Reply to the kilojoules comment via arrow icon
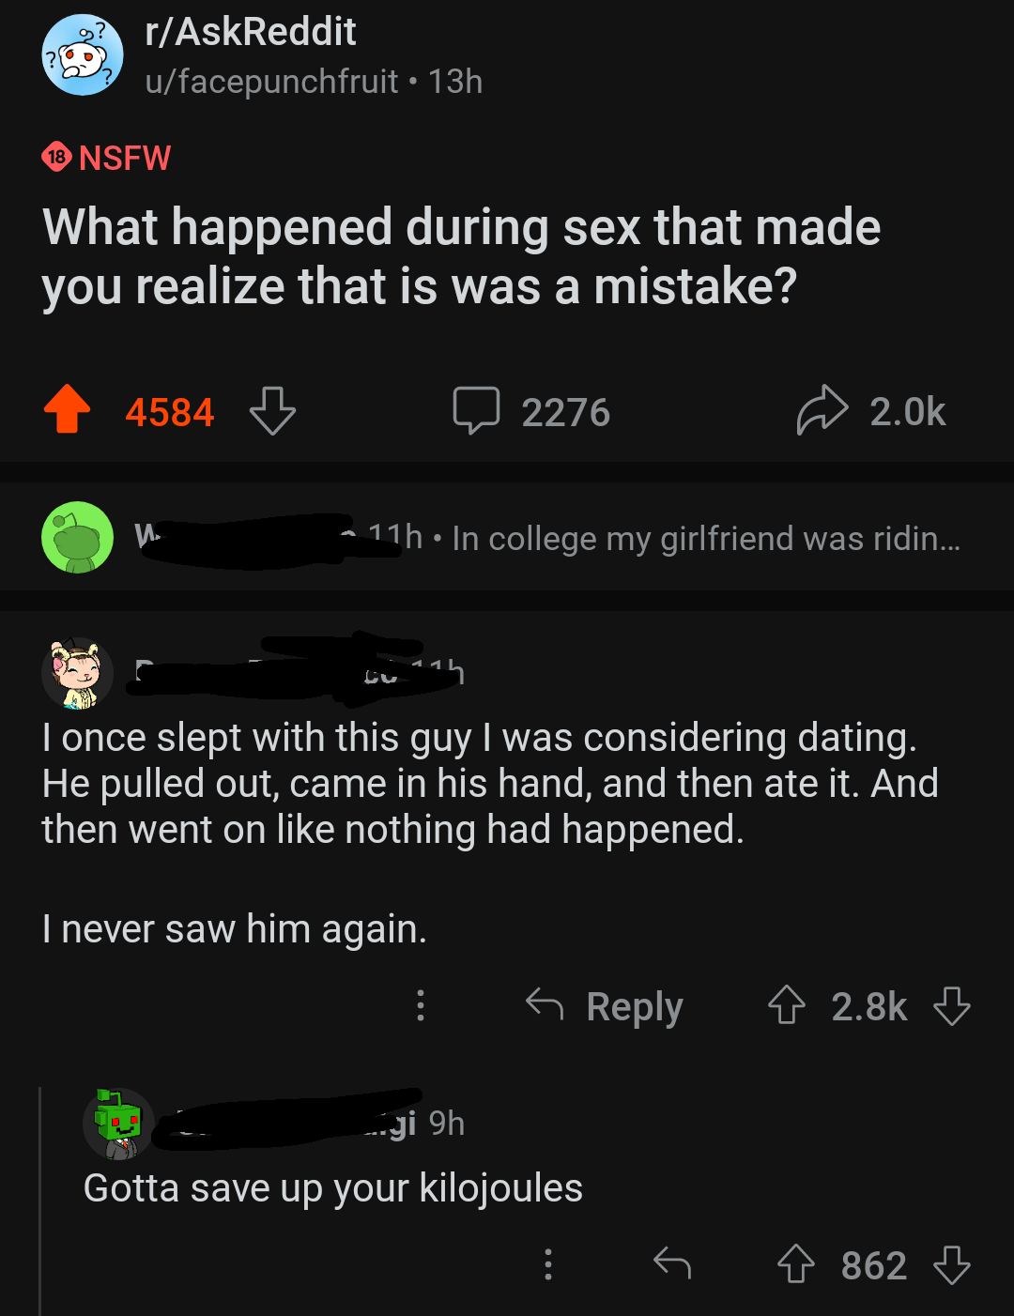The image size is (1014, 1316). 672,1264
